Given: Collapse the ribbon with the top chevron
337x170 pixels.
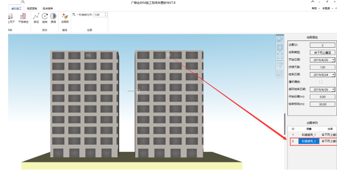Looking at the screenshot, I should pyautogui.click(x=313, y=2).
